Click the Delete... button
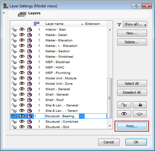 pos(132,42)
